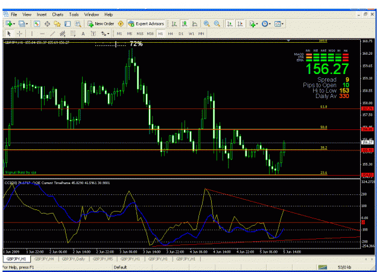Draw a vertical line tool
Viewport: 377px width, 272px height.
tap(32, 34)
